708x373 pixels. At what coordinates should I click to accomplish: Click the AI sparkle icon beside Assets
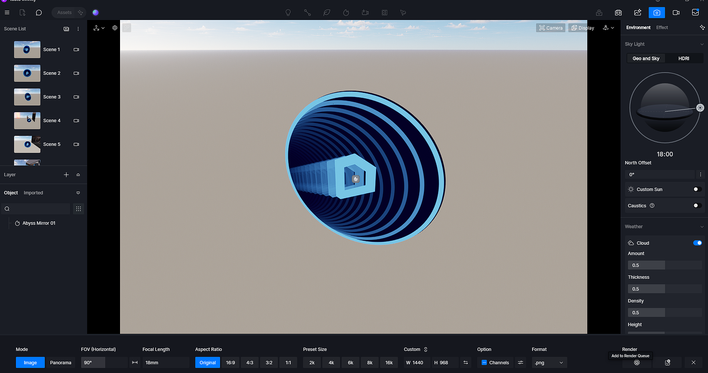point(81,12)
